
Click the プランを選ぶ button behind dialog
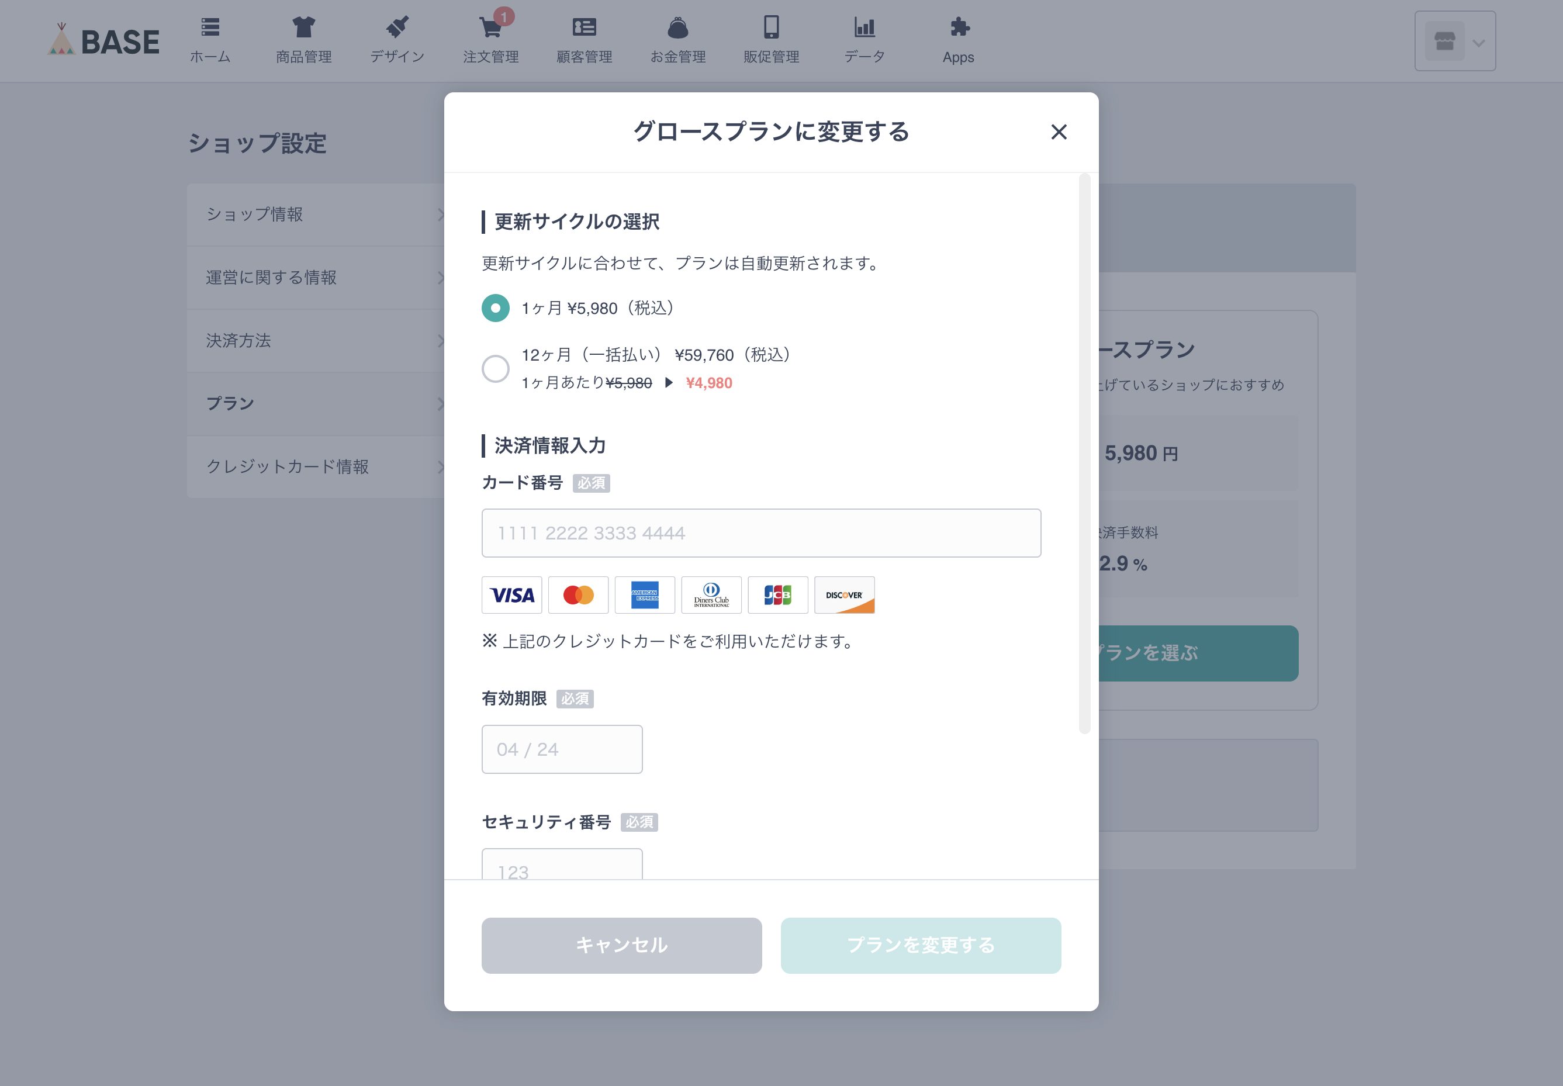[1198, 653]
